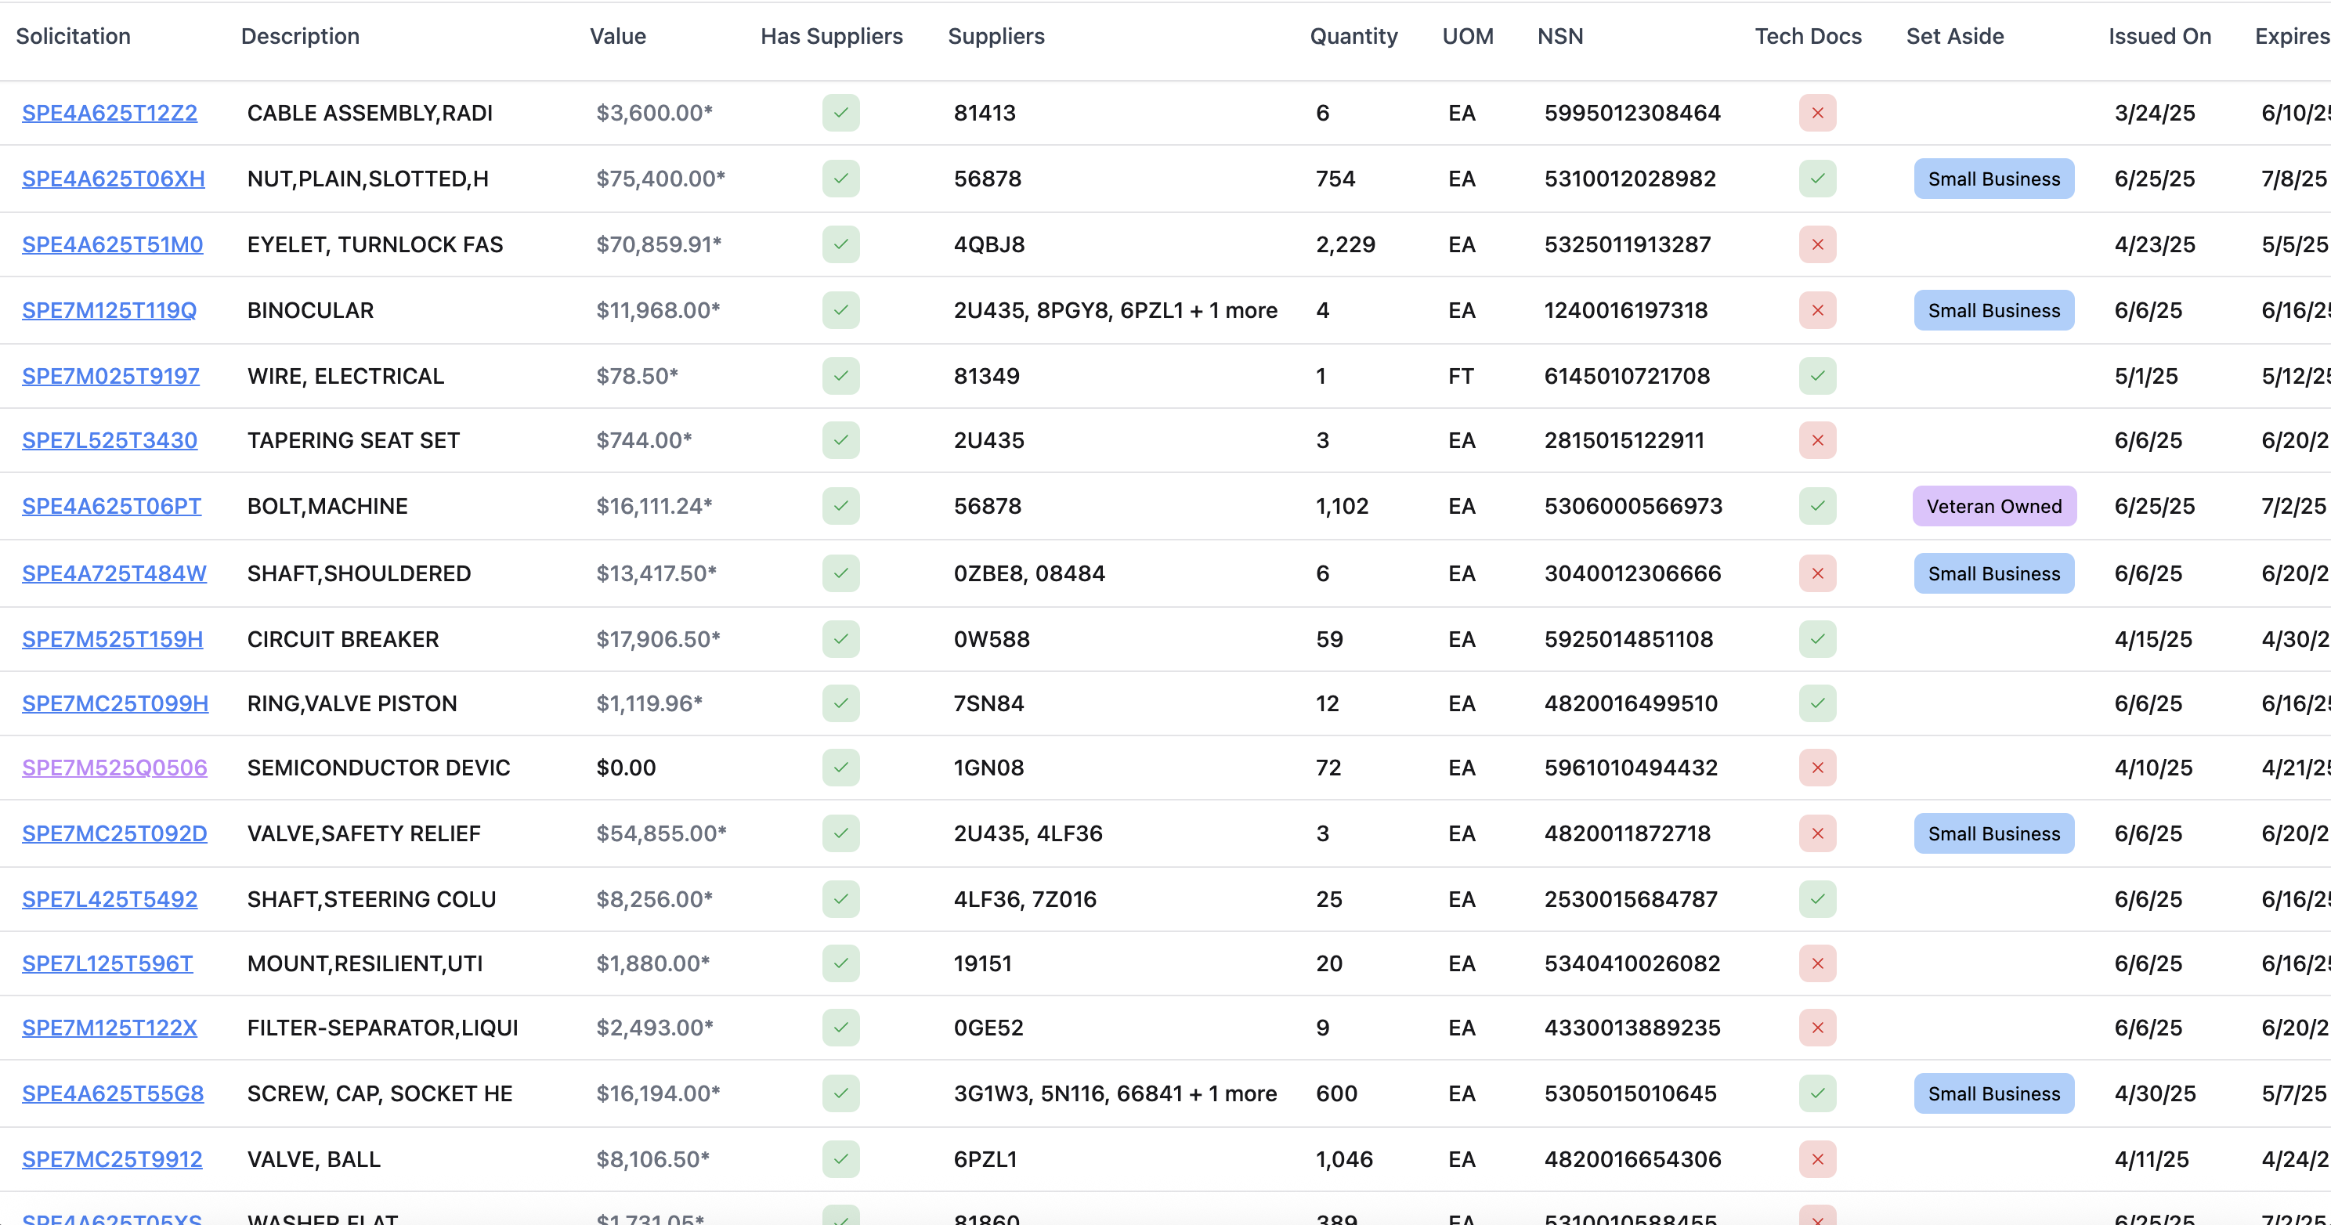This screenshot has height=1225, width=2331.
Task: Click the Has Suppliers checkmark for CABLE ASSEMBLY,RADI
Action: (840, 112)
